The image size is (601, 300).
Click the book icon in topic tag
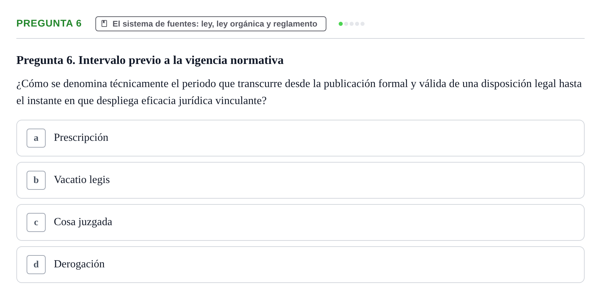click(104, 24)
